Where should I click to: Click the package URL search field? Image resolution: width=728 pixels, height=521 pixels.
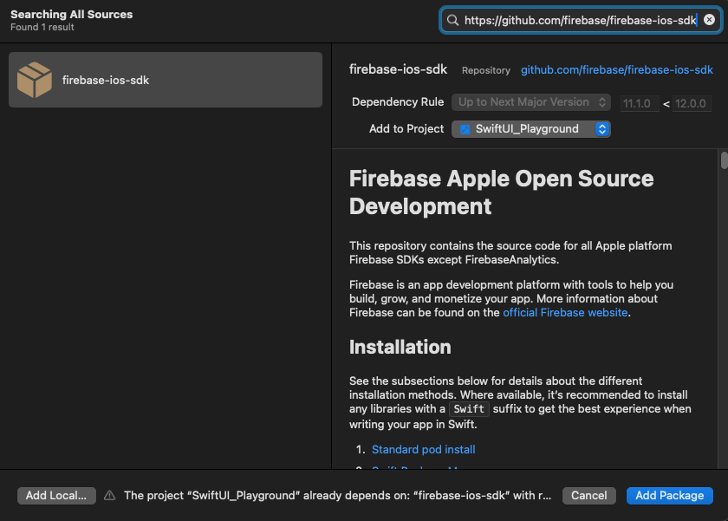click(581, 20)
